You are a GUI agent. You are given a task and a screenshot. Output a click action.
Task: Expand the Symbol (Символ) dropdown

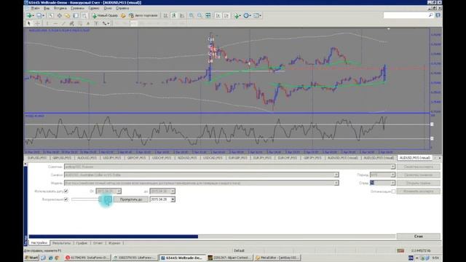(336, 175)
